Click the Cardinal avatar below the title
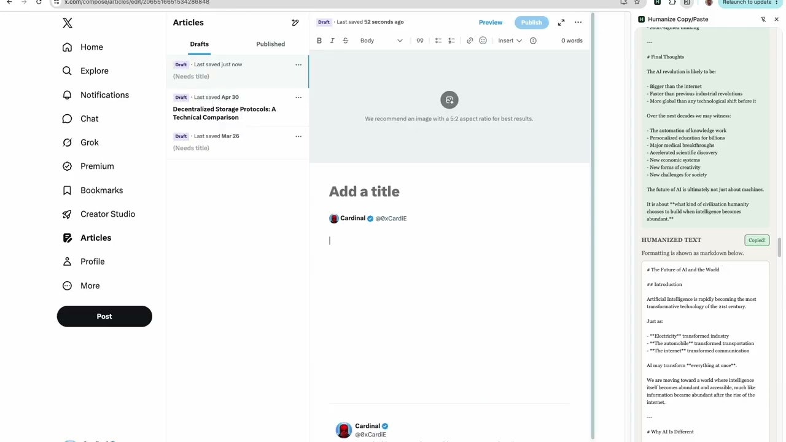The width and height of the screenshot is (786, 442). (334, 219)
